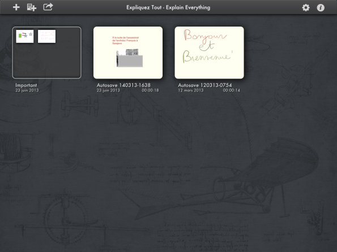The width and height of the screenshot is (337, 252).
Task: Select the mini thumbnail with pink handwriting
Action: [46, 36]
